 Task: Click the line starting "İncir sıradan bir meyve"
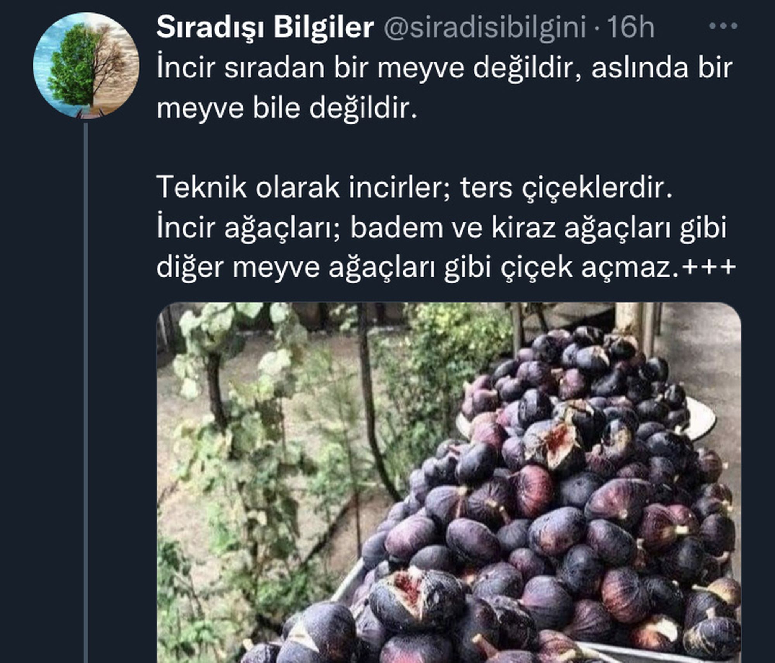pyautogui.click(x=444, y=68)
